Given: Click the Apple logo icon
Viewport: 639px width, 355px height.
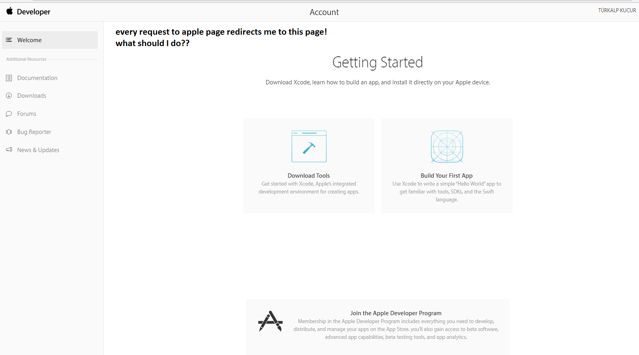Looking at the screenshot, I should click(x=9, y=11).
